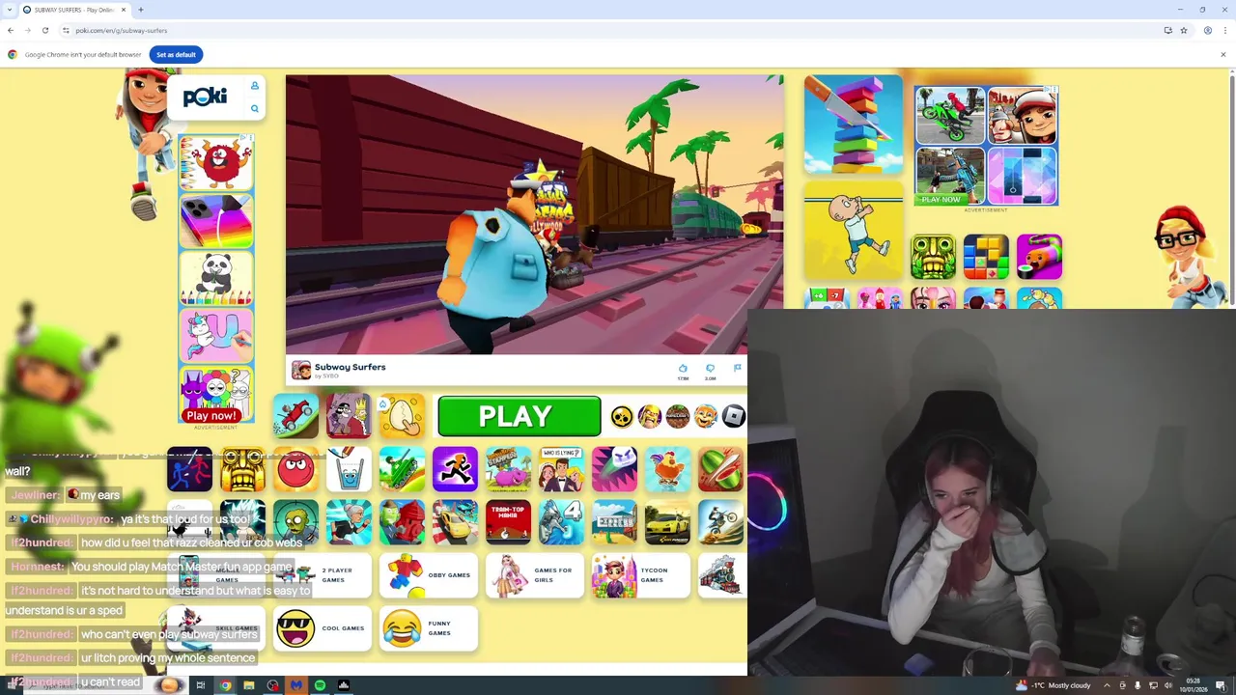Open Chrome three-dot menu
Image resolution: width=1236 pixels, height=695 pixels.
[x=1225, y=30]
